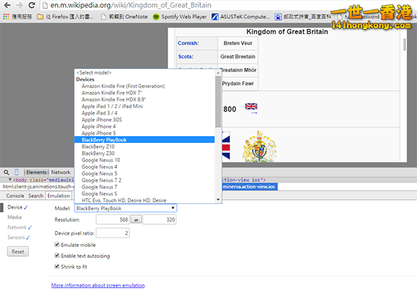Click the device list scrollbar thumb

[218, 102]
